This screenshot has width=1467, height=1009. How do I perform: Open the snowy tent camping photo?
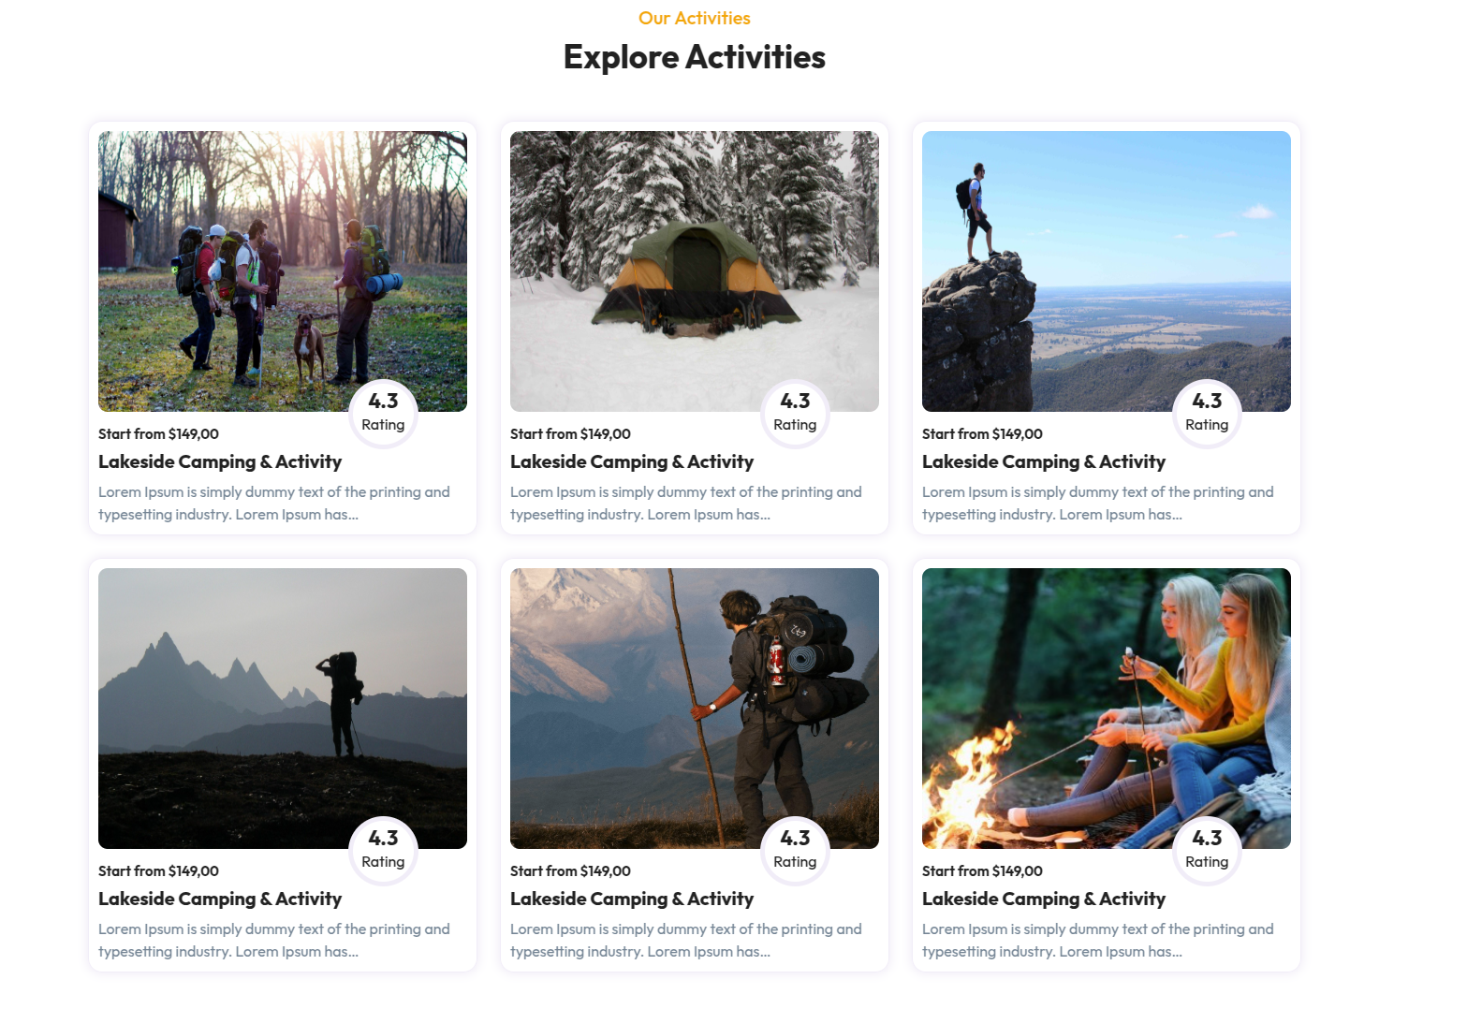click(x=695, y=271)
